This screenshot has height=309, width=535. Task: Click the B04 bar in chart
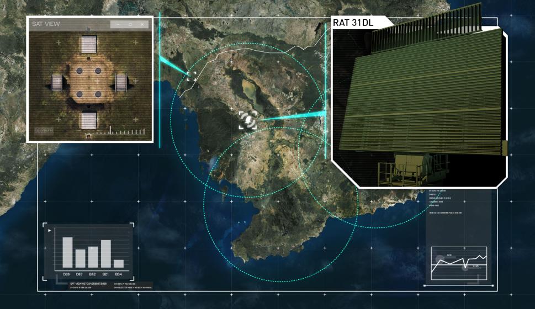118,264
